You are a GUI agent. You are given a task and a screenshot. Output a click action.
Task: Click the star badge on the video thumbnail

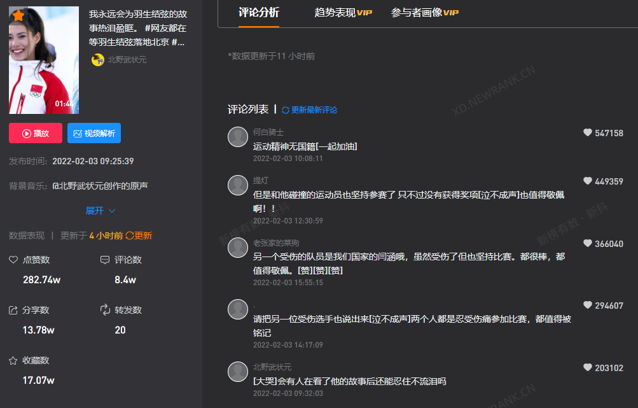pyautogui.click(x=17, y=15)
